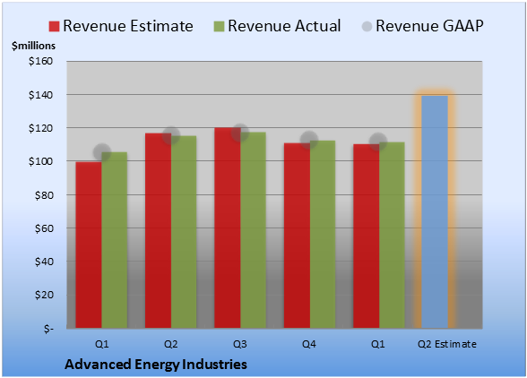This screenshot has height=378, width=527.
Task: Select the green actual bar for Q3
Action: (x=253, y=230)
